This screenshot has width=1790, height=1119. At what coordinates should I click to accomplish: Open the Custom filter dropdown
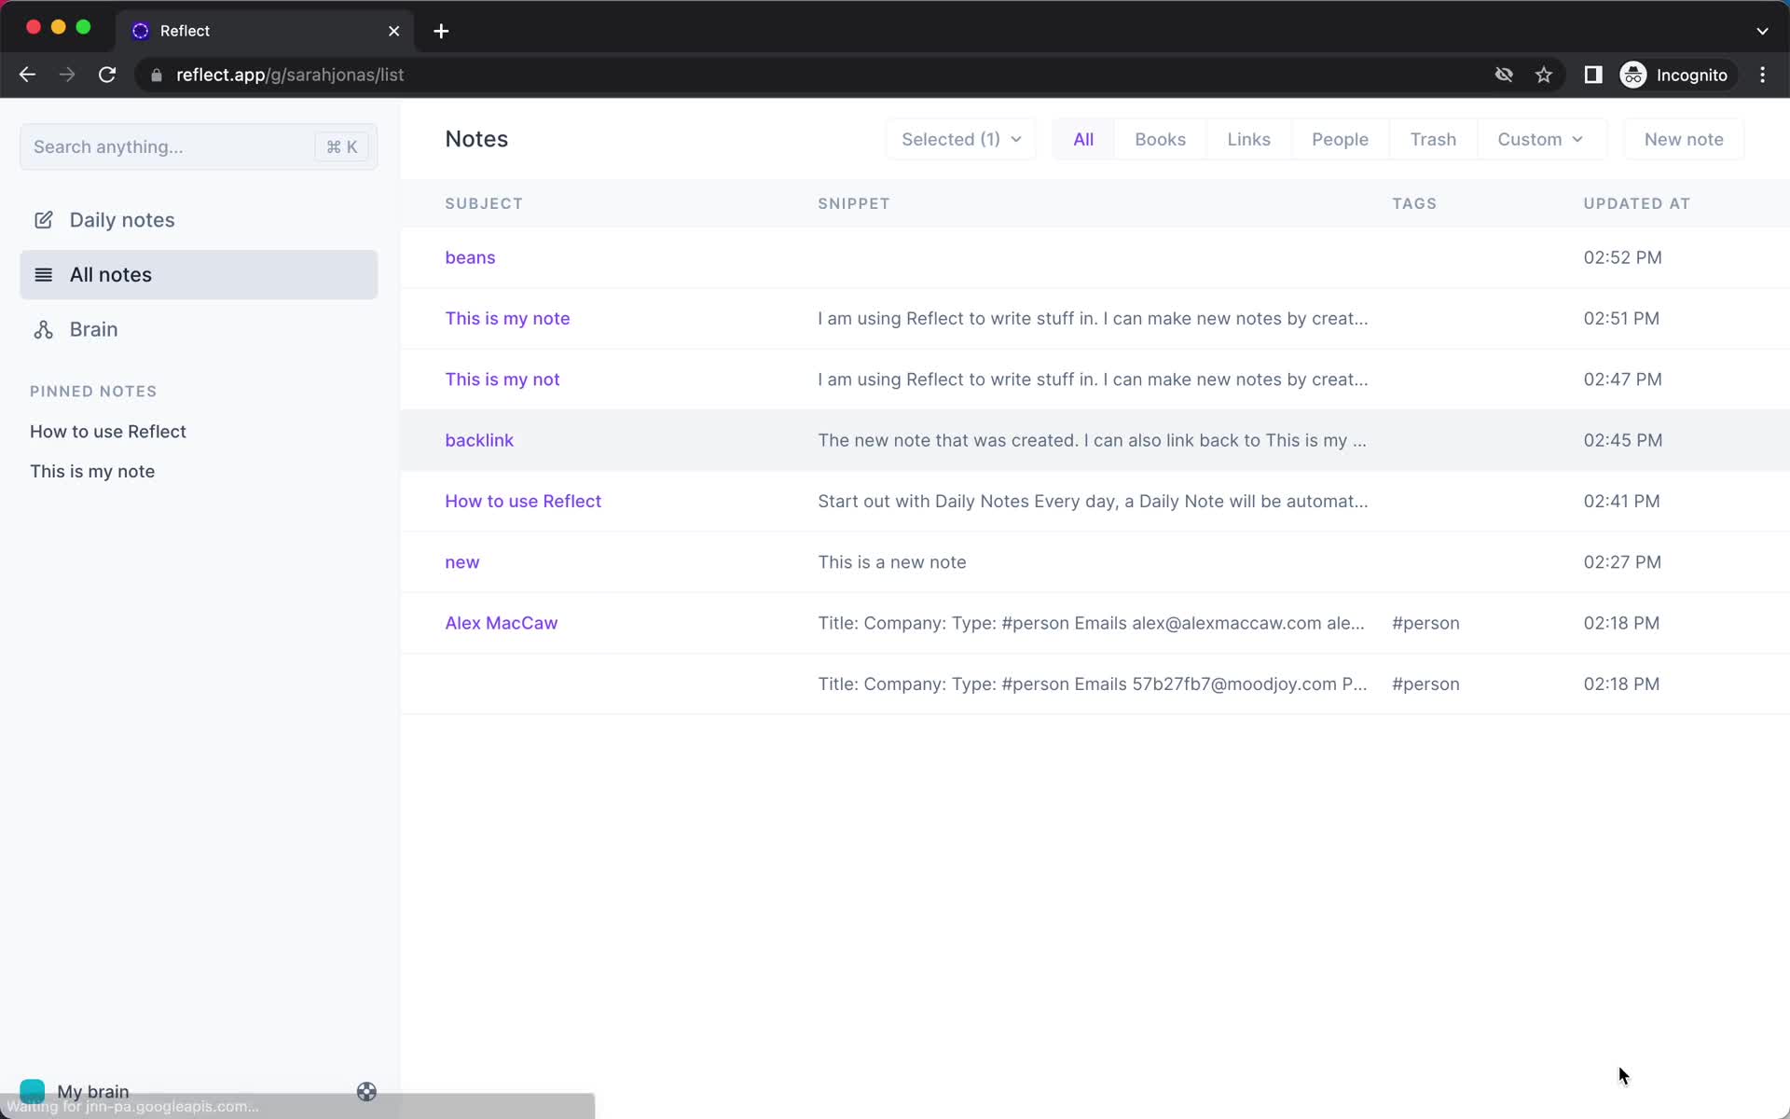[1541, 139]
